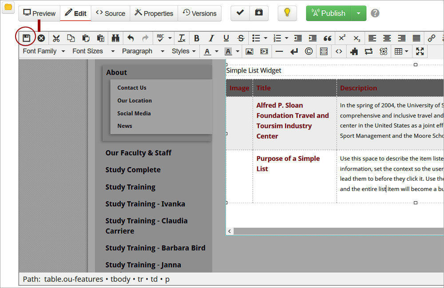
Task: Undo the last edit
Action: click(x=131, y=38)
